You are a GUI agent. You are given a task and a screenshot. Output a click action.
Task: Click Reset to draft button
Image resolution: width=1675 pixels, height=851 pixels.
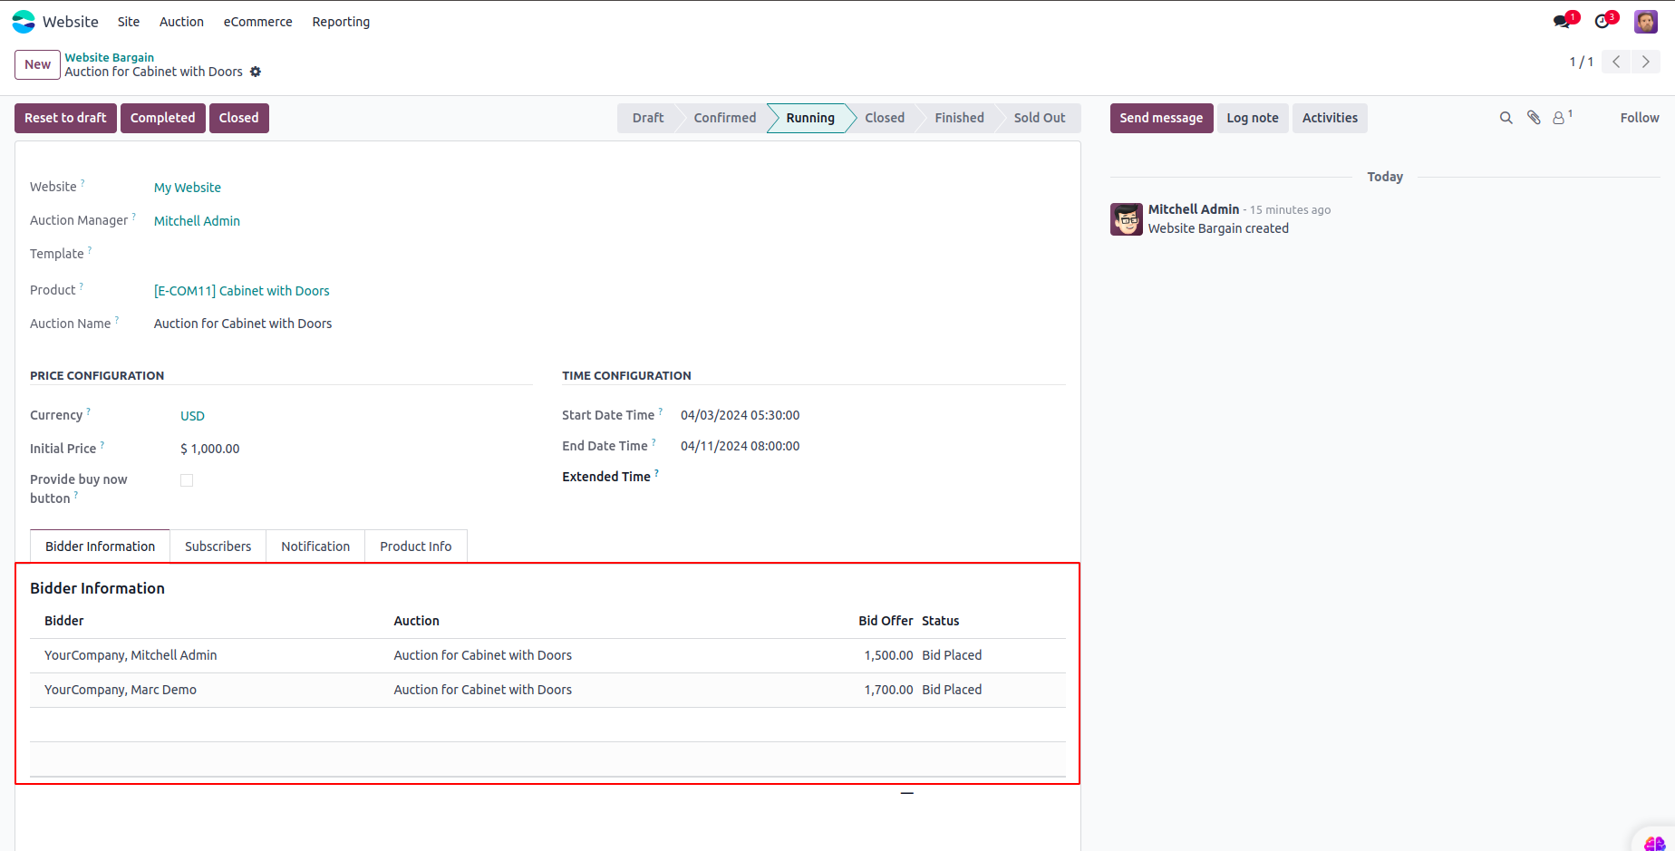coord(65,118)
